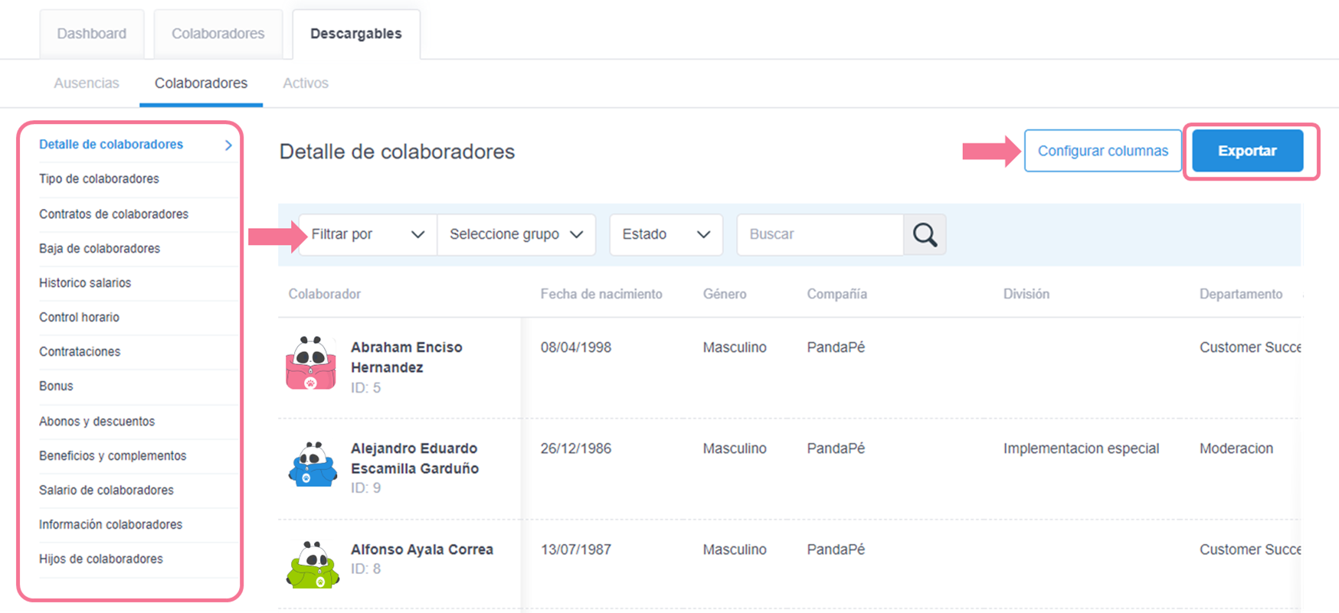Open the Filtrar por dropdown
This screenshot has height=613, width=1339.
pyautogui.click(x=367, y=234)
